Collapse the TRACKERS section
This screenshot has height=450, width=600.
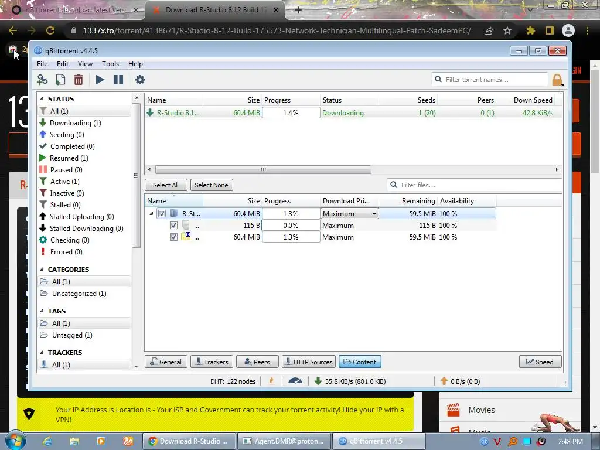point(42,352)
